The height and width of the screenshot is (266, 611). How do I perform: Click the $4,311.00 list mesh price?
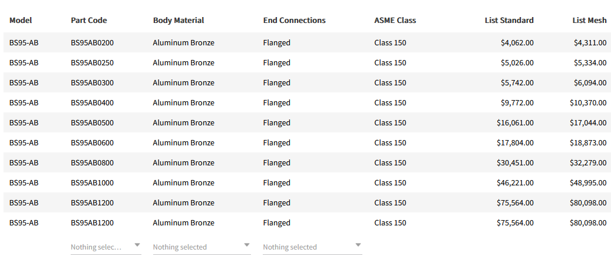[x=590, y=42]
